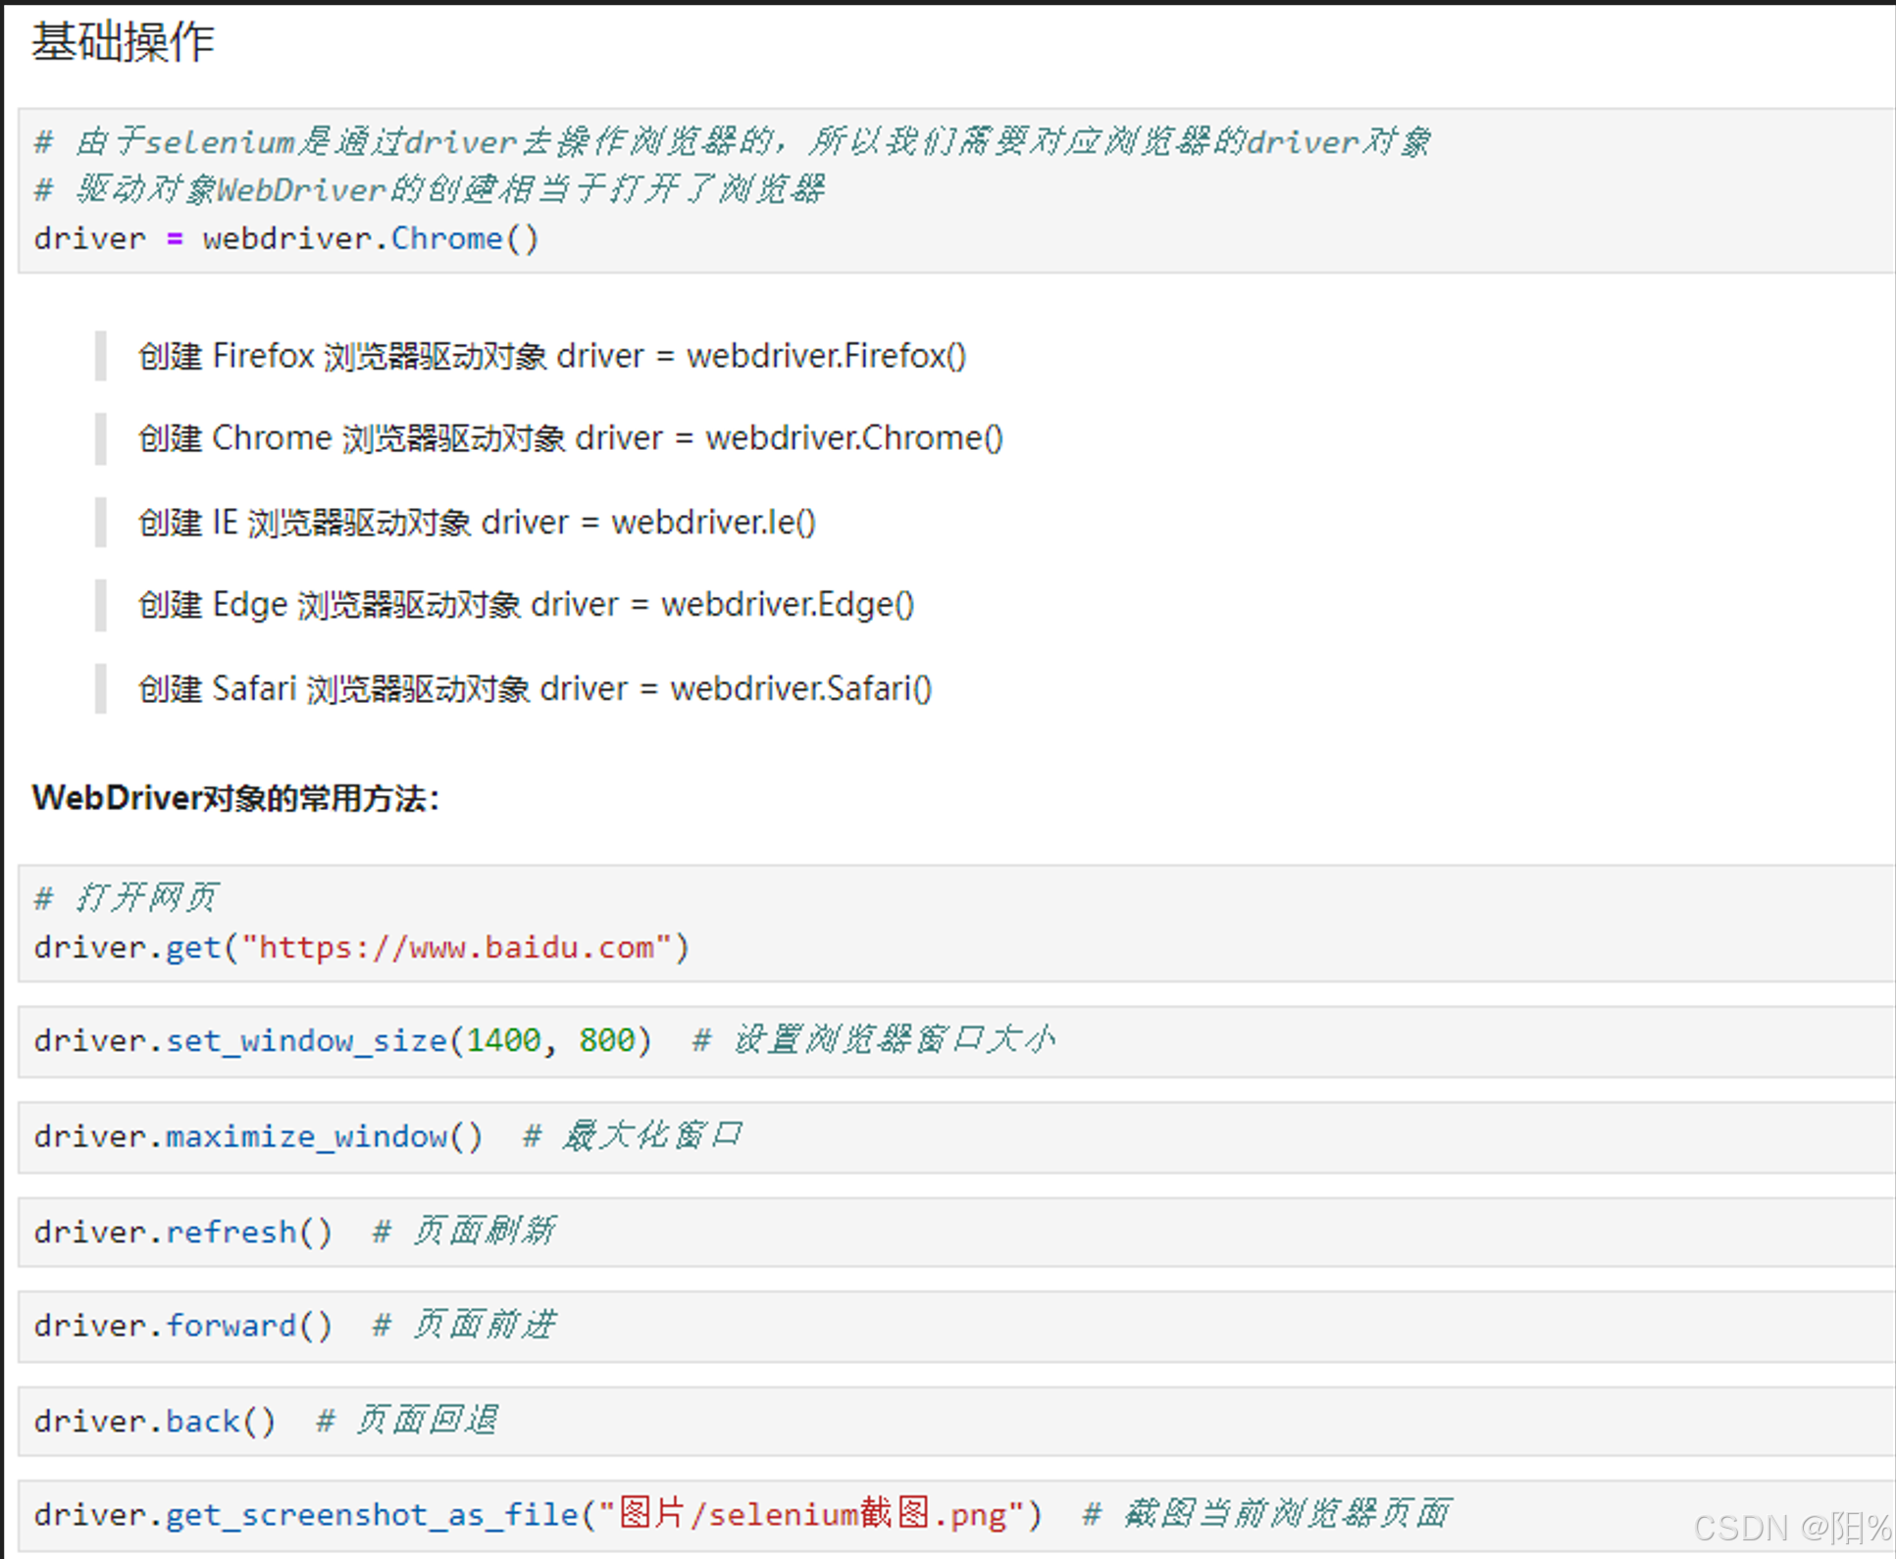Click the Safari driver quote line

pyautogui.click(x=535, y=689)
